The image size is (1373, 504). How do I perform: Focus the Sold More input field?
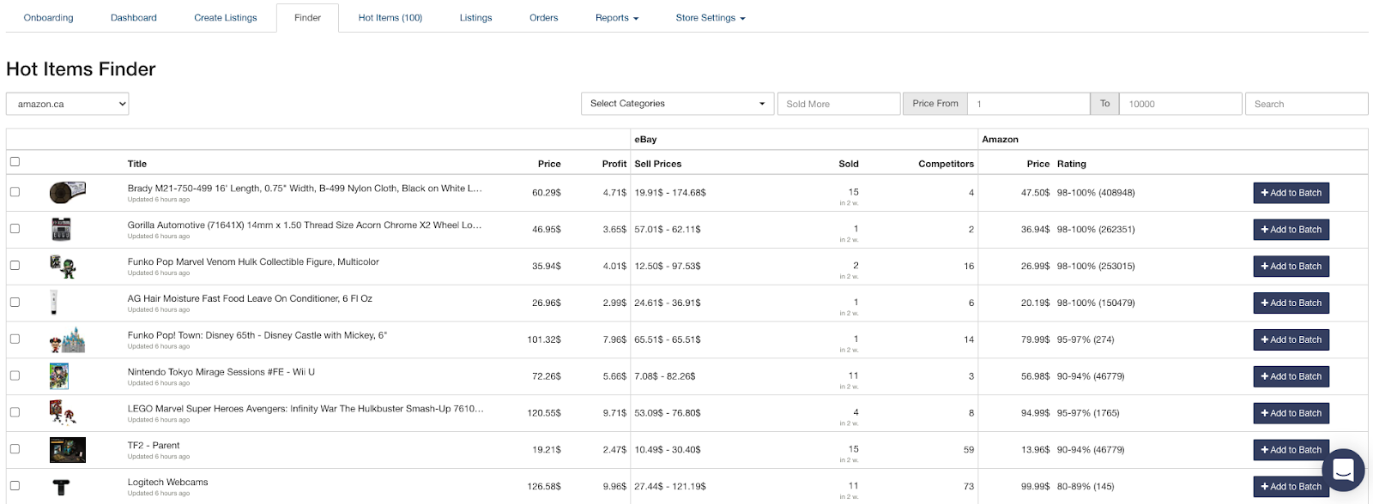(838, 104)
